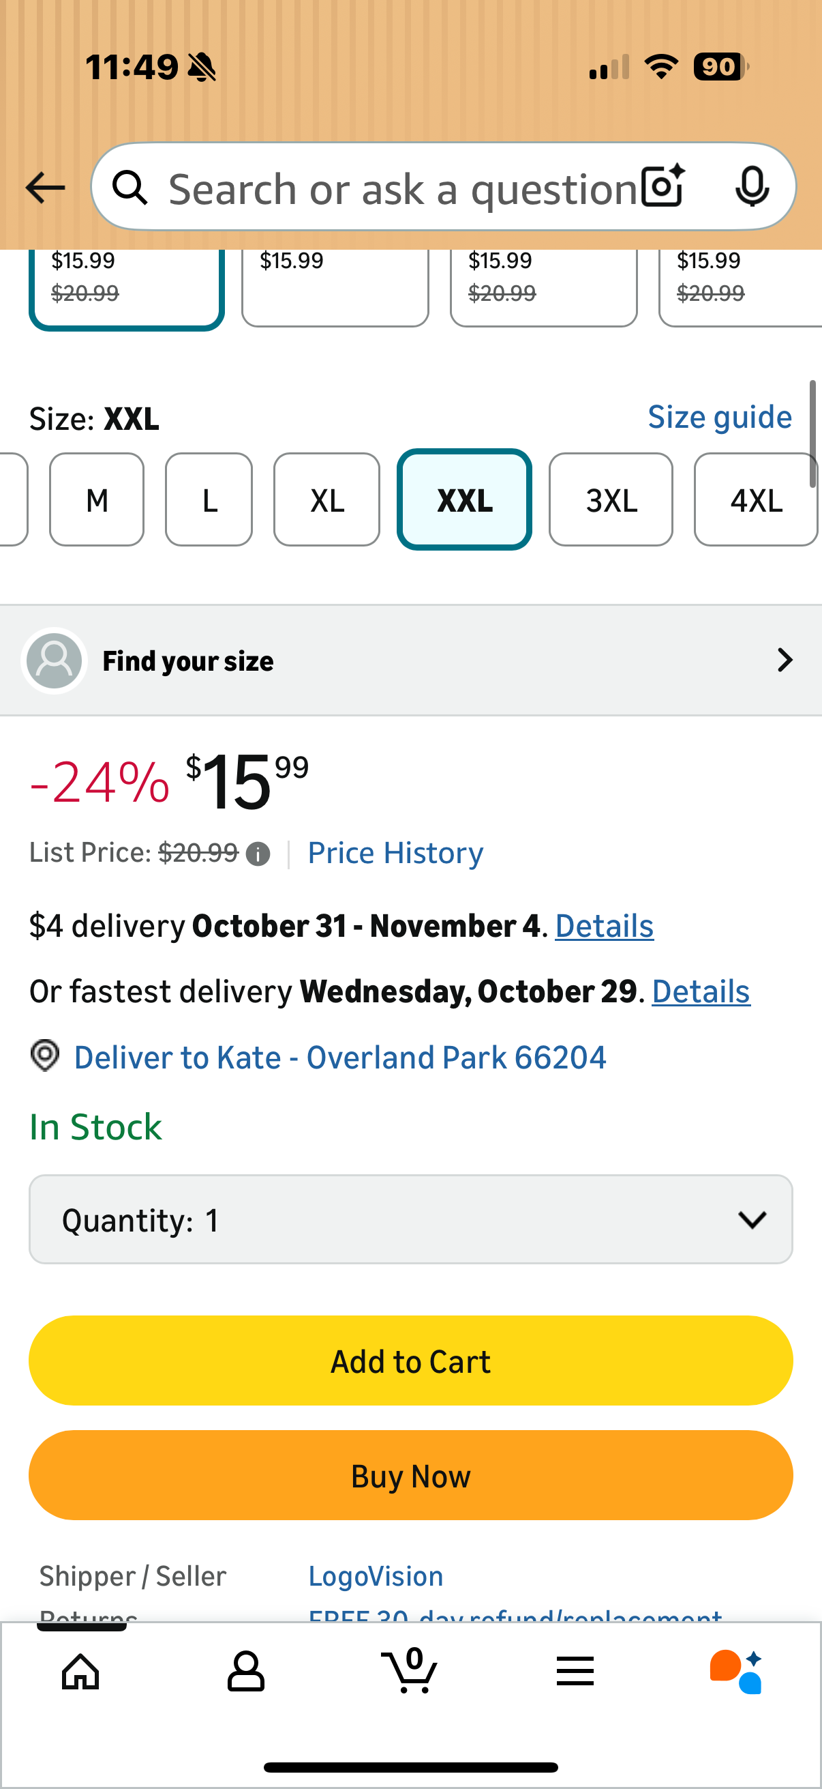Image resolution: width=822 pixels, height=1789 pixels.
Task: Tap the List Price info icon
Action: click(x=258, y=854)
